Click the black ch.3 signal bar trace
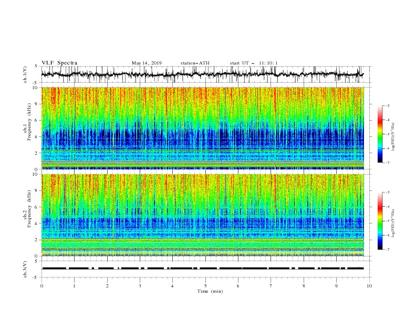This screenshot has height=321, width=416. tap(203, 269)
